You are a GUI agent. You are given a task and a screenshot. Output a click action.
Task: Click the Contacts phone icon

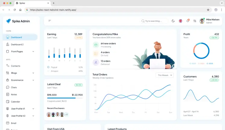tap(8, 66)
